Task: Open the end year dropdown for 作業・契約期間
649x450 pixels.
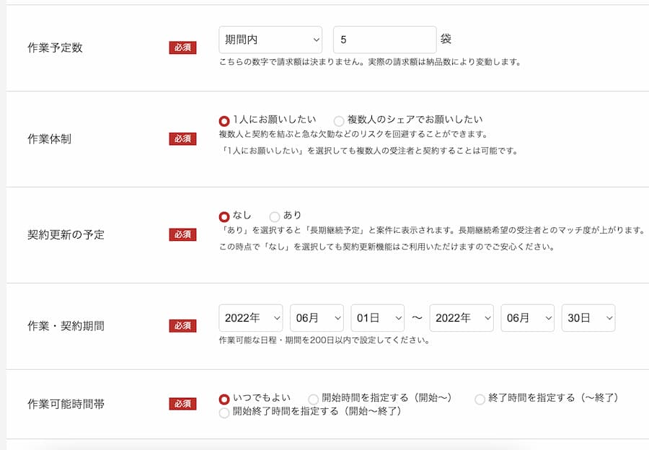Action: (x=462, y=317)
